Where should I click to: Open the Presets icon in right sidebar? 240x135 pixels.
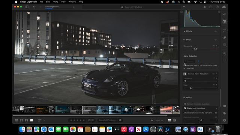pyautogui.click(x=224, y=14)
